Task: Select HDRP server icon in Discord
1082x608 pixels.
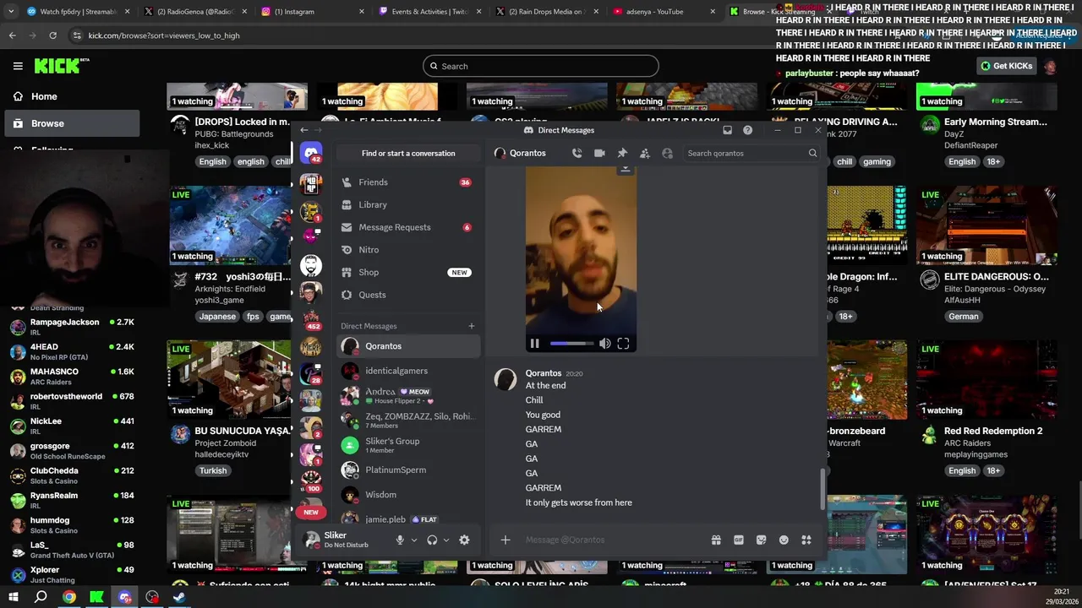Action: pyautogui.click(x=311, y=183)
